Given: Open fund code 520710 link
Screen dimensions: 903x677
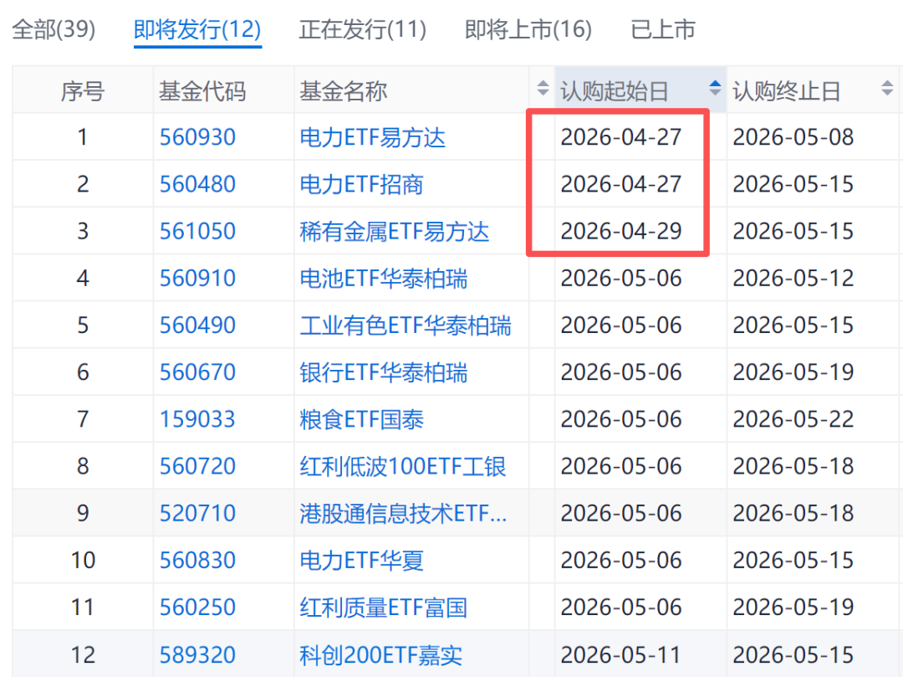Looking at the screenshot, I should 197,513.
